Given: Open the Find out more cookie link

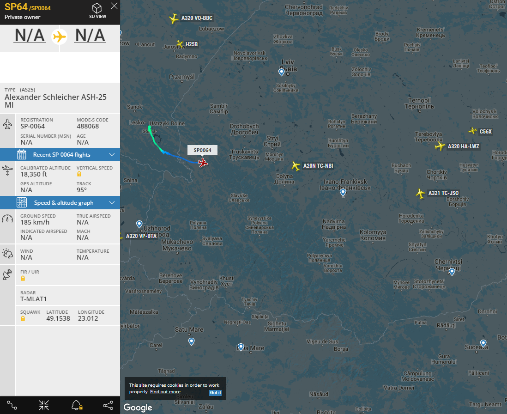Looking at the screenshot, I should [x=166, y=392].
